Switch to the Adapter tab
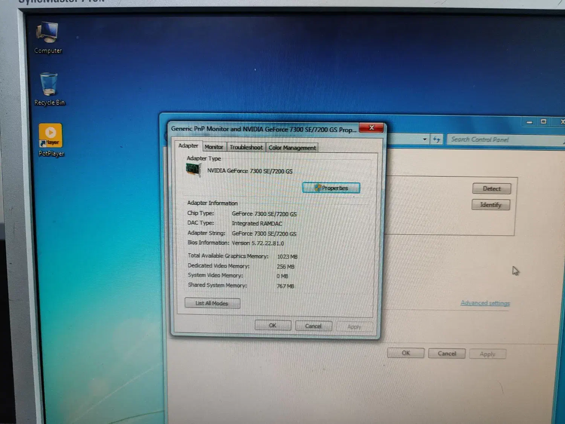 pos(188,146)
